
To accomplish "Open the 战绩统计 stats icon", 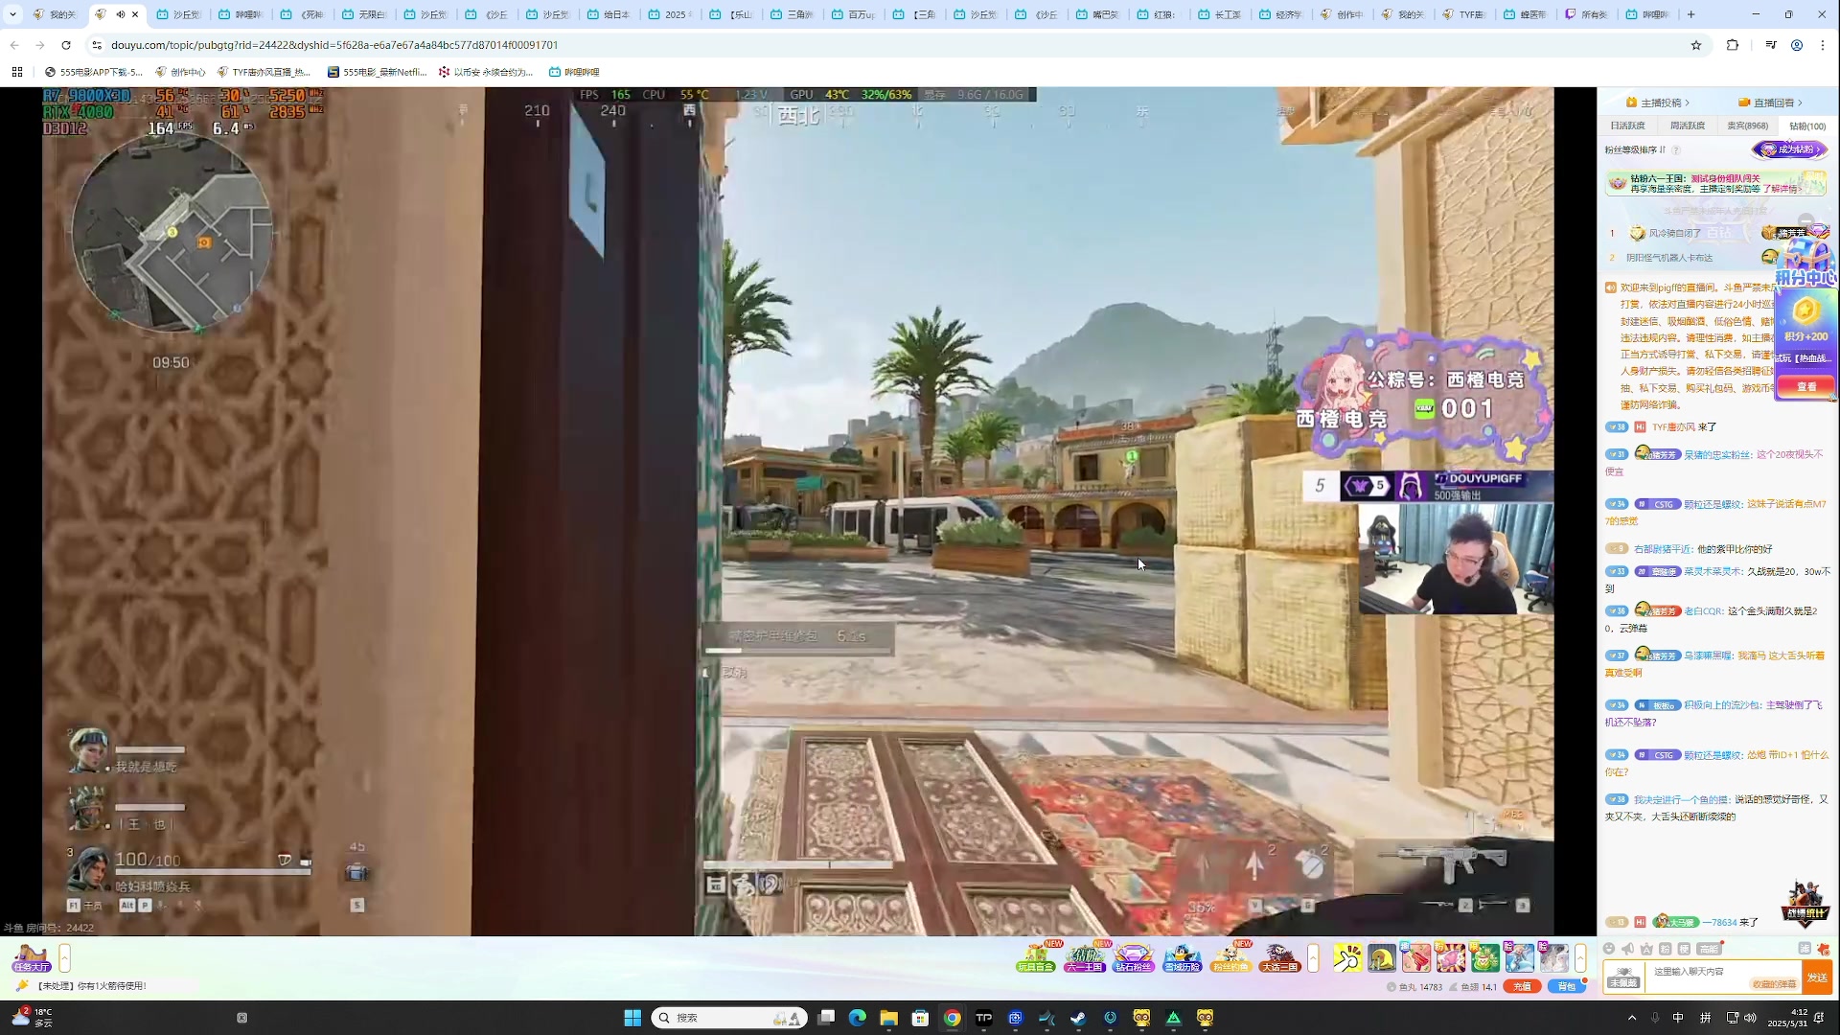I will (x=1805, y=904).
